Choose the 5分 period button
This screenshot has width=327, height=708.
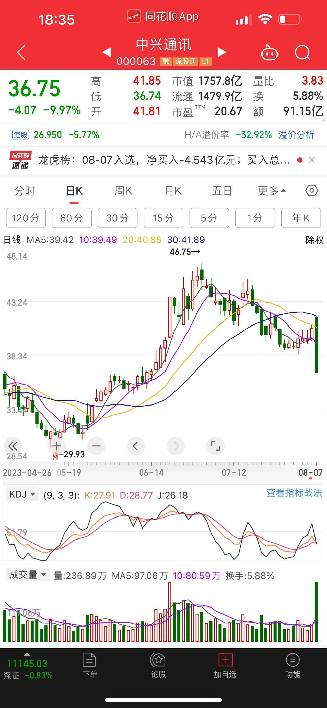click(209, 218)
